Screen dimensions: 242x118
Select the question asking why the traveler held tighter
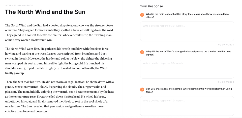[x=188, y=53]
